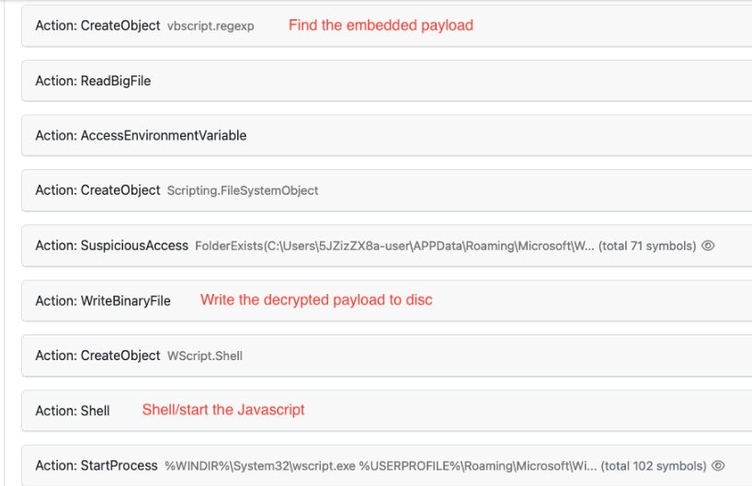Screen dimensions: 752x486
Task: Show full StartProcess command via eye icon
Action: 718,466
